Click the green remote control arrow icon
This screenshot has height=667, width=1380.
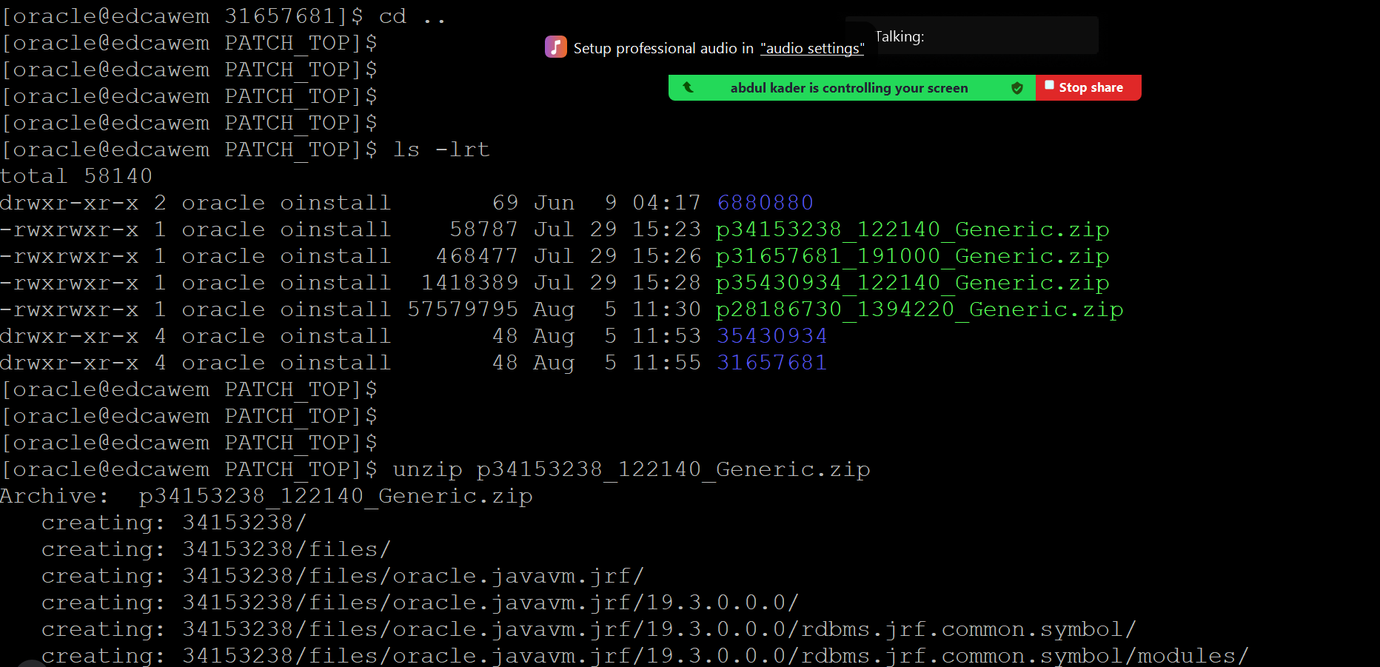tap(688, 87)
